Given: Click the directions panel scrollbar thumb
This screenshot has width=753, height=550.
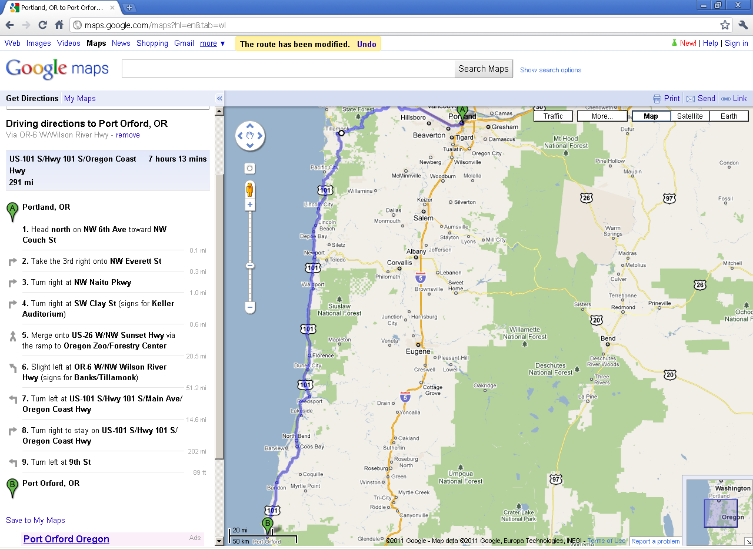Looking at the screenshot, I should tap(219, 317).
